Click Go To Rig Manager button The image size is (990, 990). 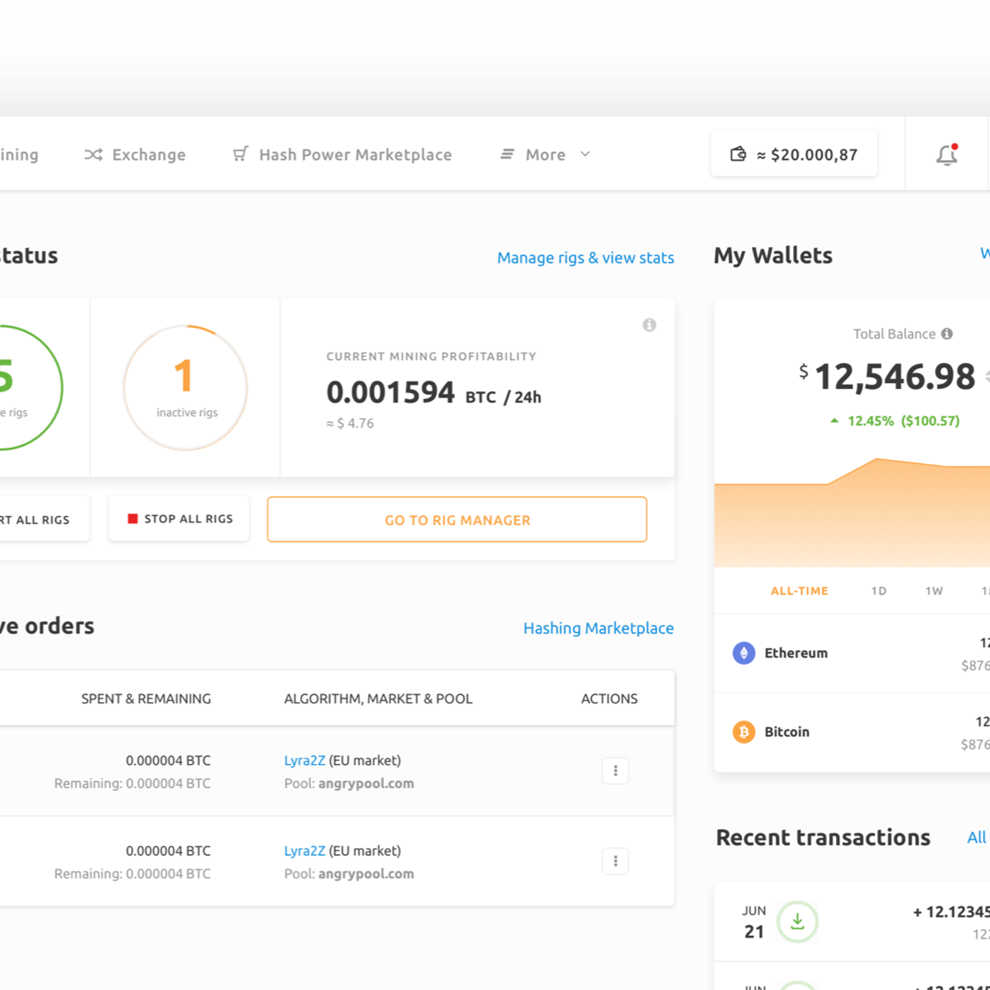pos(457,520)
